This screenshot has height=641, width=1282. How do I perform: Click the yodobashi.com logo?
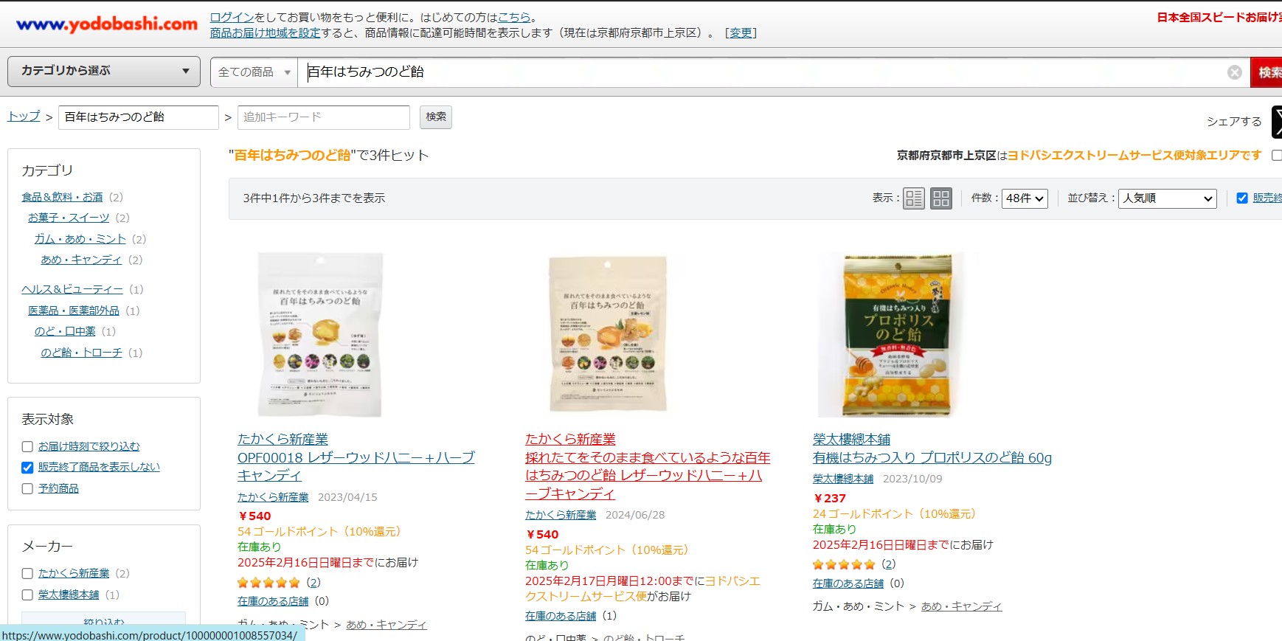point(107,24)
